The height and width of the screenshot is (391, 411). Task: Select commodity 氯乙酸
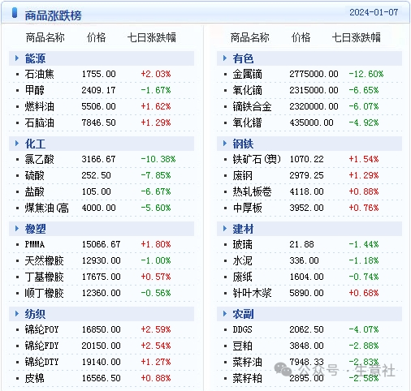(40, 159)
